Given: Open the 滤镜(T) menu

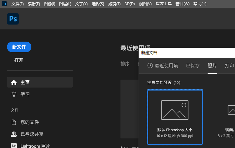Looking at the screenshot, I should tap(114, 4).
